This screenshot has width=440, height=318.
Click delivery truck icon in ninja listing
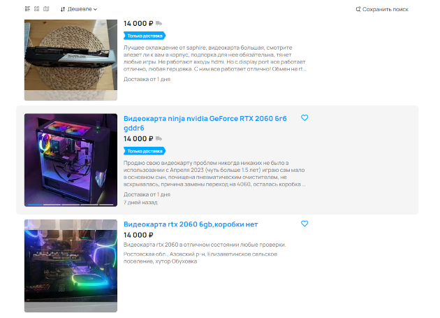[159, 138]
